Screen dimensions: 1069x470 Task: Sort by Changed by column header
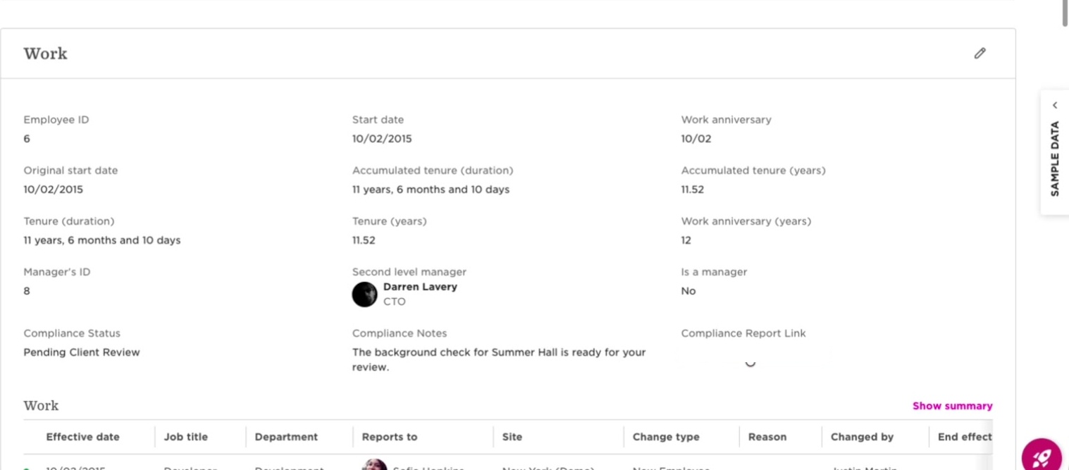click(x=862, y=437)
